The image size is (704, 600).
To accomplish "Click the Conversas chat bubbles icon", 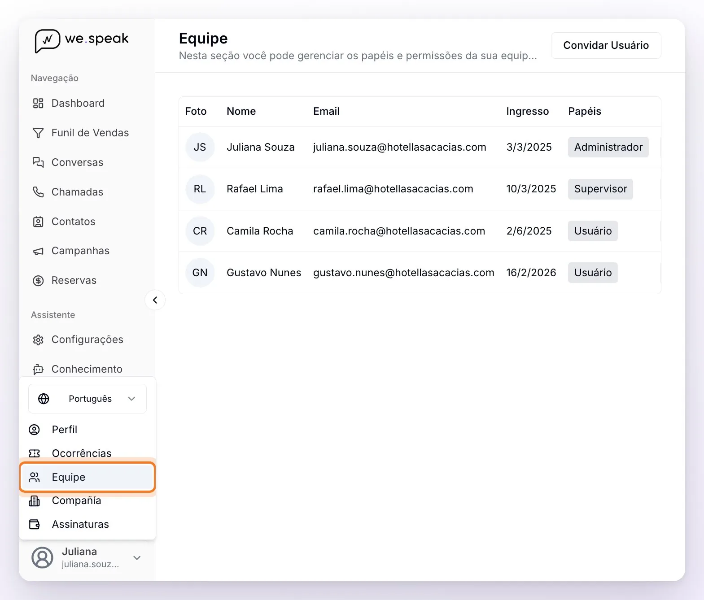I will pos(38,162).
